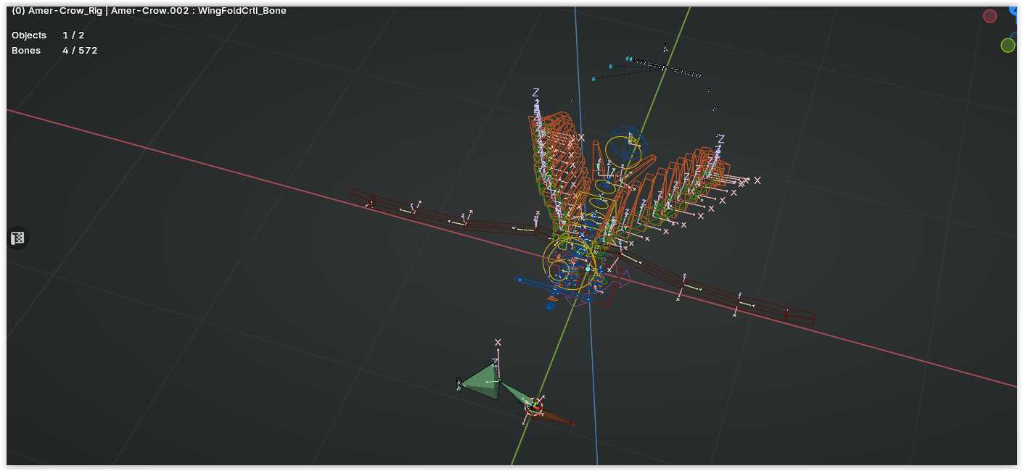
Task: Click the Objects 1 / 2 statistics text
Action: pos(48,36)
